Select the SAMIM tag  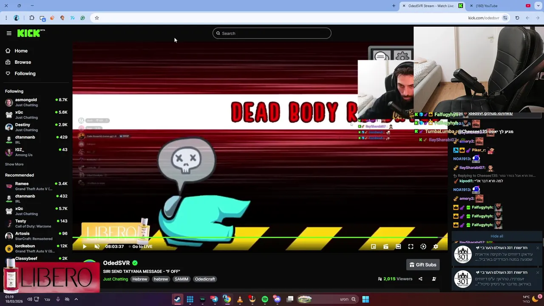tap(181, 279)
